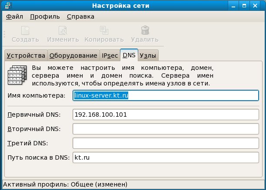266x190 pixels.
Task: Click the Вторичный DNS label
Action: pos(34,129)
